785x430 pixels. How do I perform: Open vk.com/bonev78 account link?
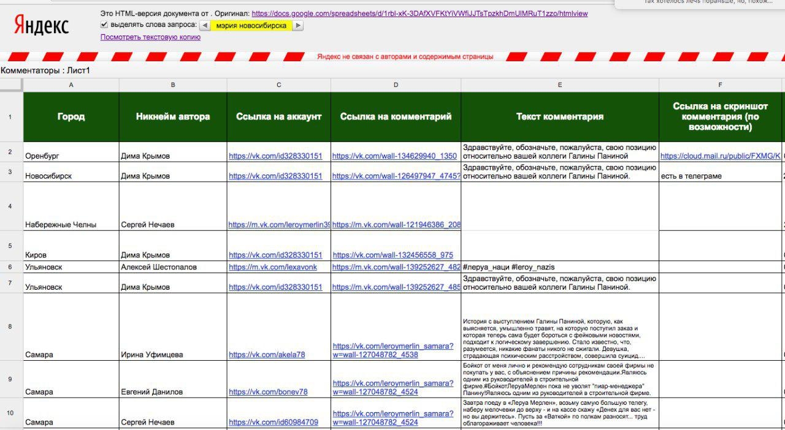click(268, 392)
